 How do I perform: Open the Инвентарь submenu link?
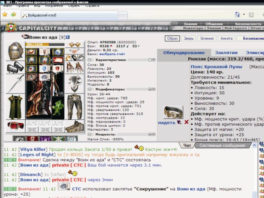click(x=193, y=28)
